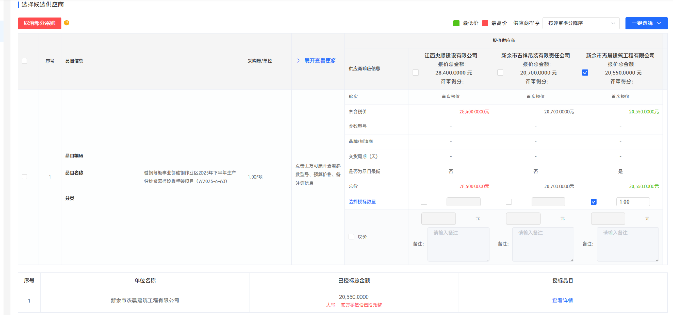Click the 1.00/项 quantity cell

pyautogui.click(x=255, y=177)
